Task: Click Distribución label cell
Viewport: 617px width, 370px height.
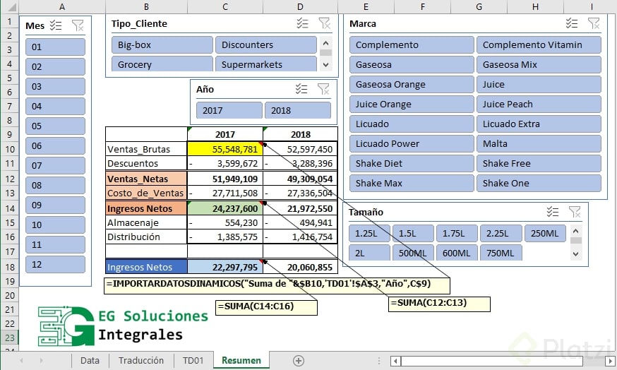Action: coord(146,237)
